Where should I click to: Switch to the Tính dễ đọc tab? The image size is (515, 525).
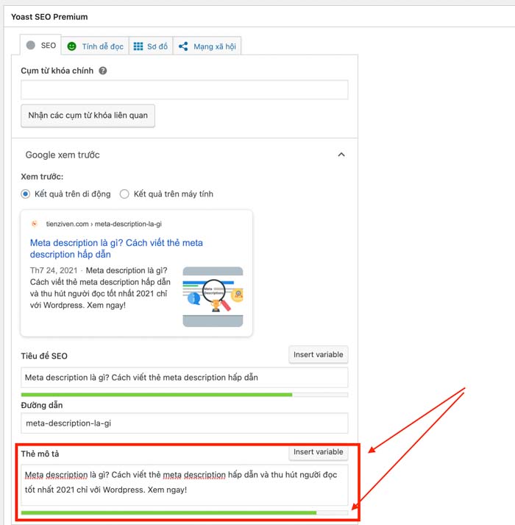click(x=96, y=46)
